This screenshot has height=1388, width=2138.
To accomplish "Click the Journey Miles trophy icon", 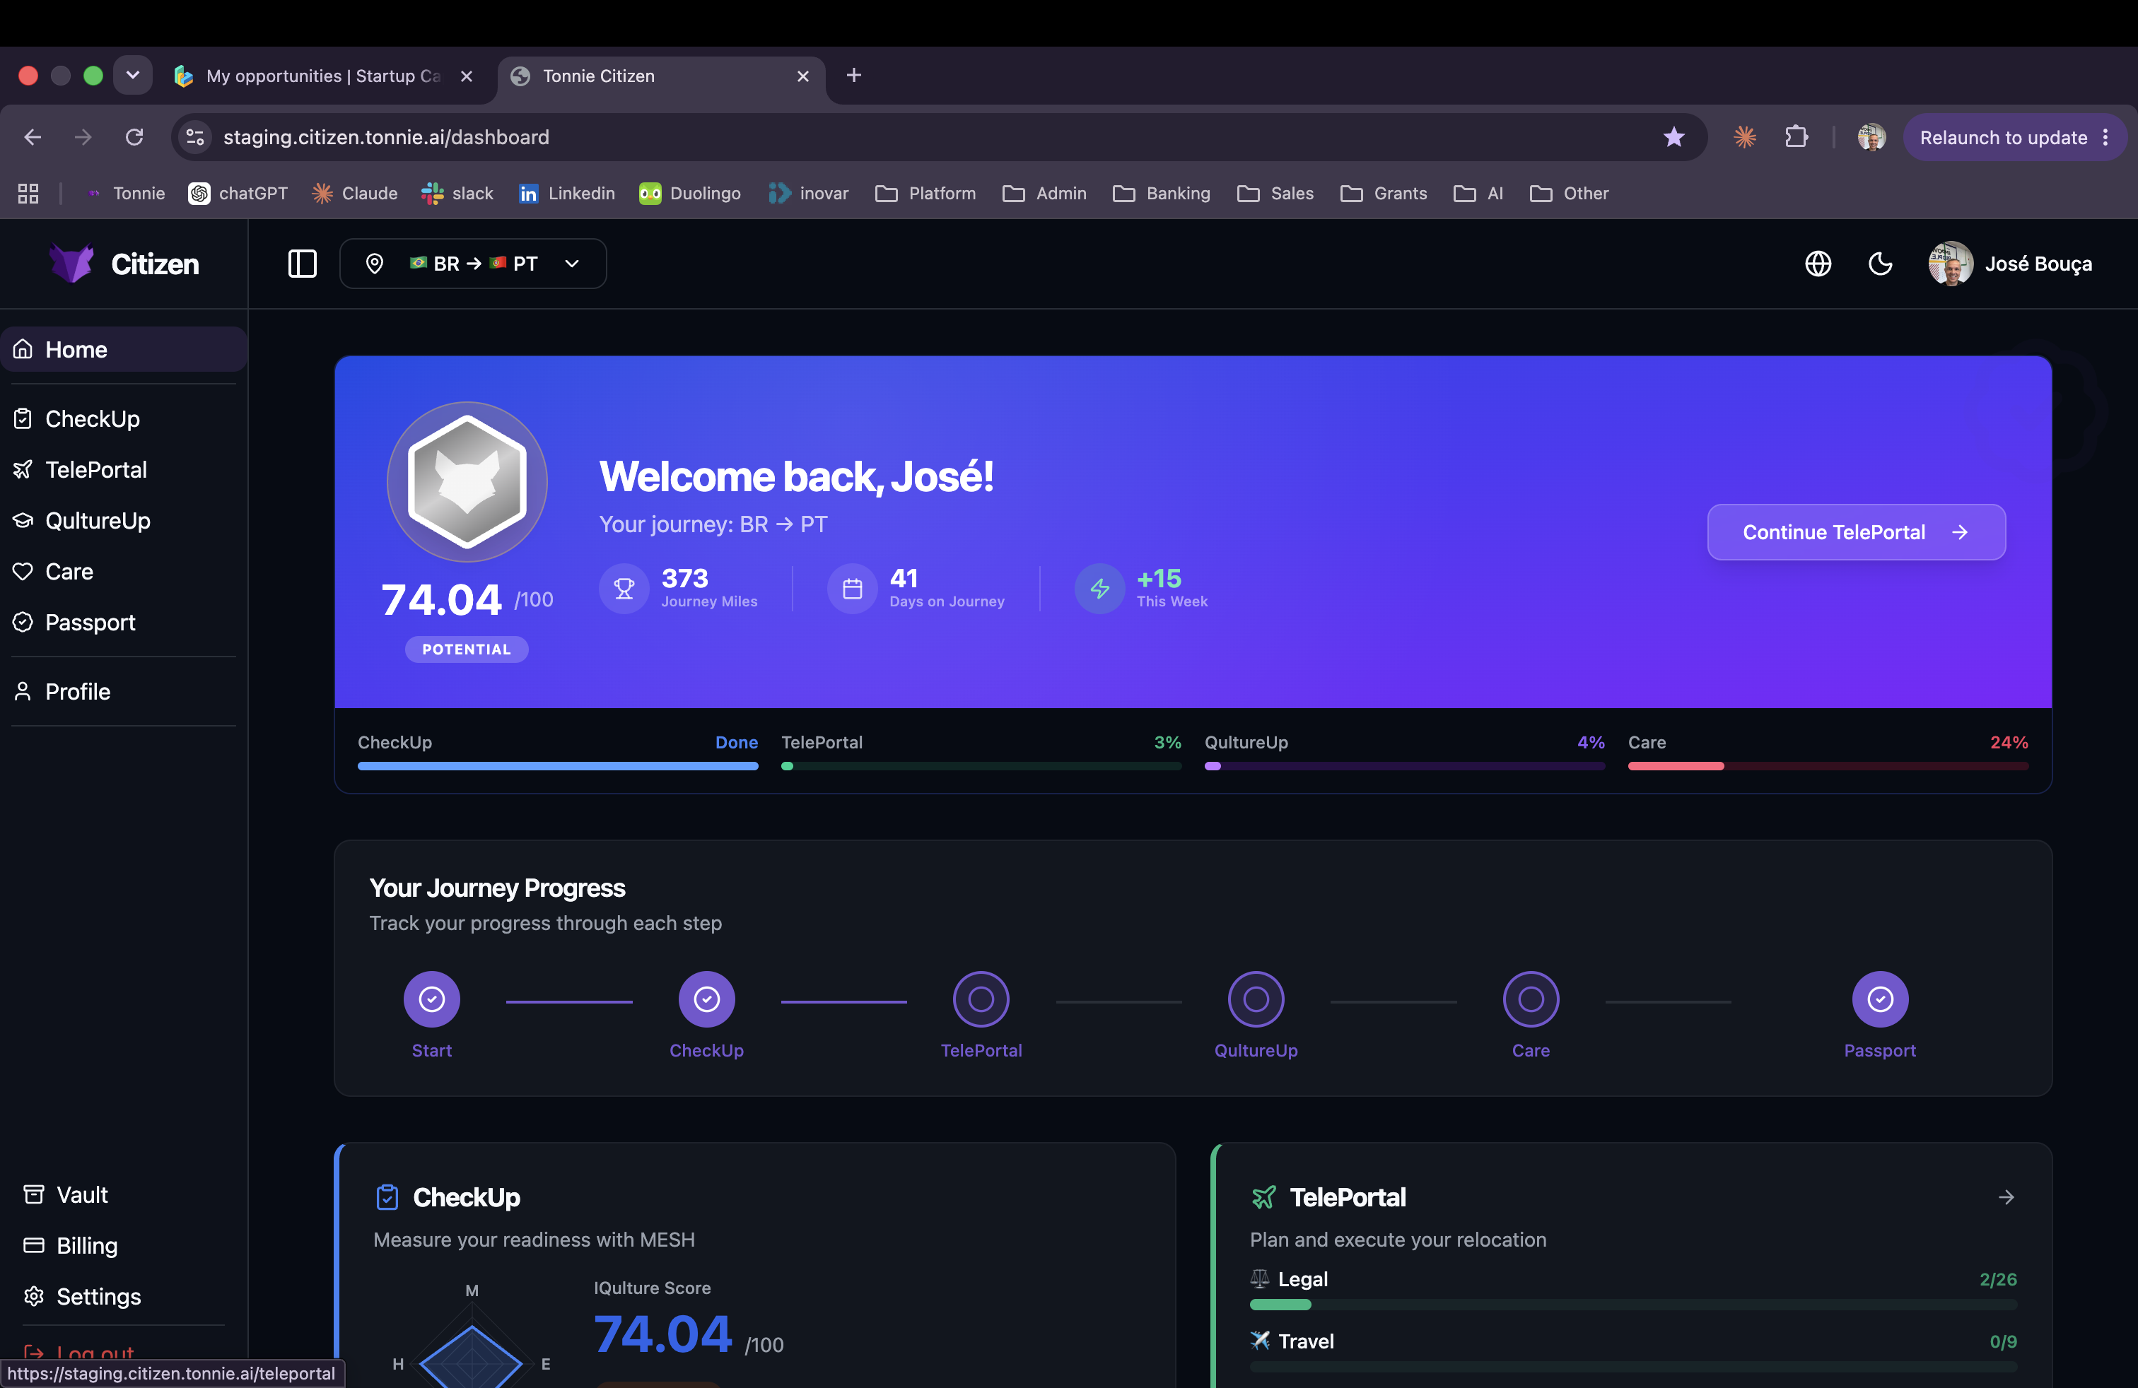I will click(624, 589).
